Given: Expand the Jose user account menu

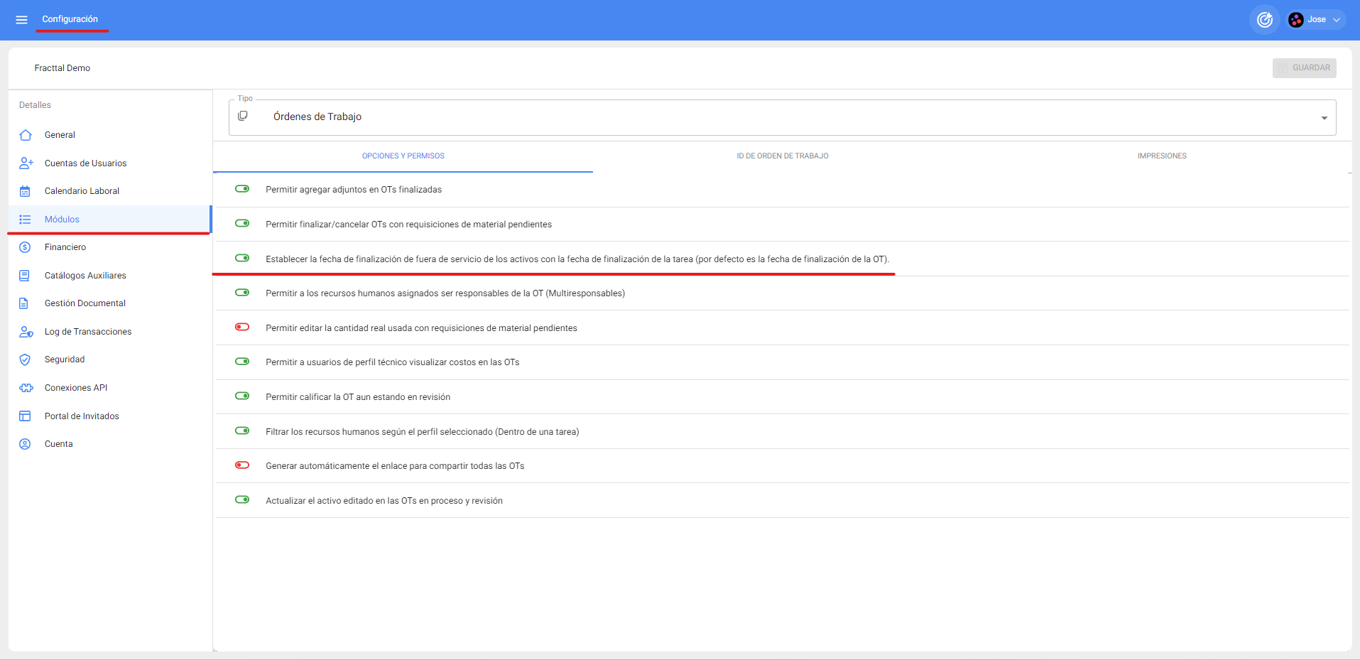Looking at the screenshot, I should click(1317, 20).
